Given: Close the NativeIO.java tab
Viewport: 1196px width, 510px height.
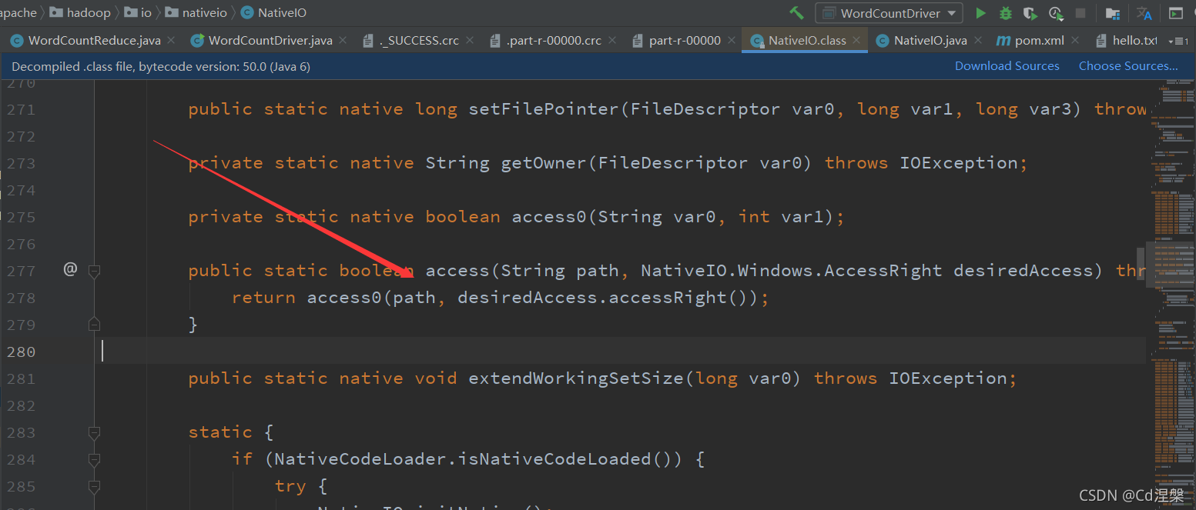Looking at the screenshot, I should click(977, 40).
